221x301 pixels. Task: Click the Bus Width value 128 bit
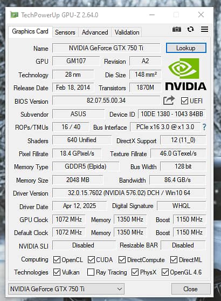click(183, 166)
